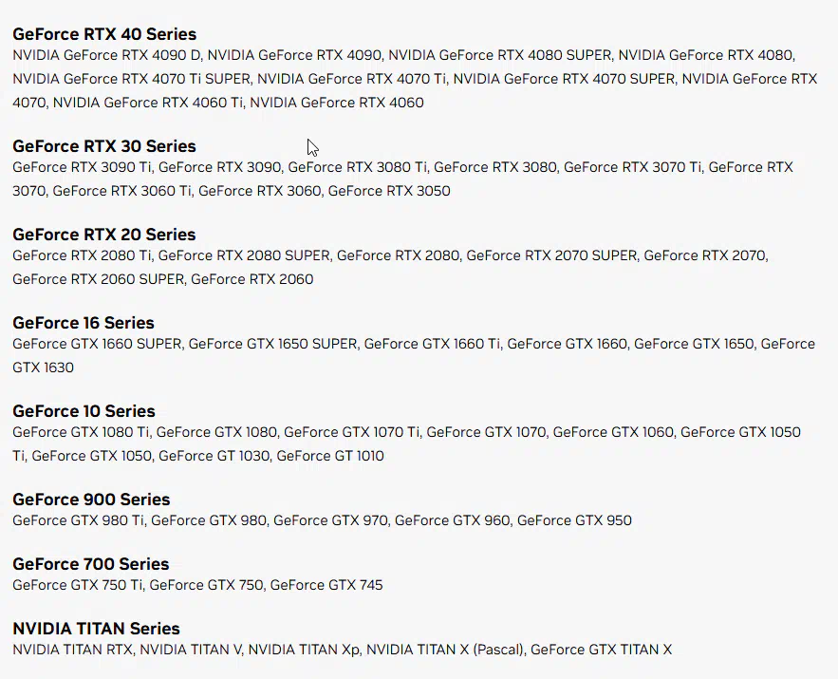Select the GeForce 700 Series heading

pyautogui.click(x=91, y=564)
